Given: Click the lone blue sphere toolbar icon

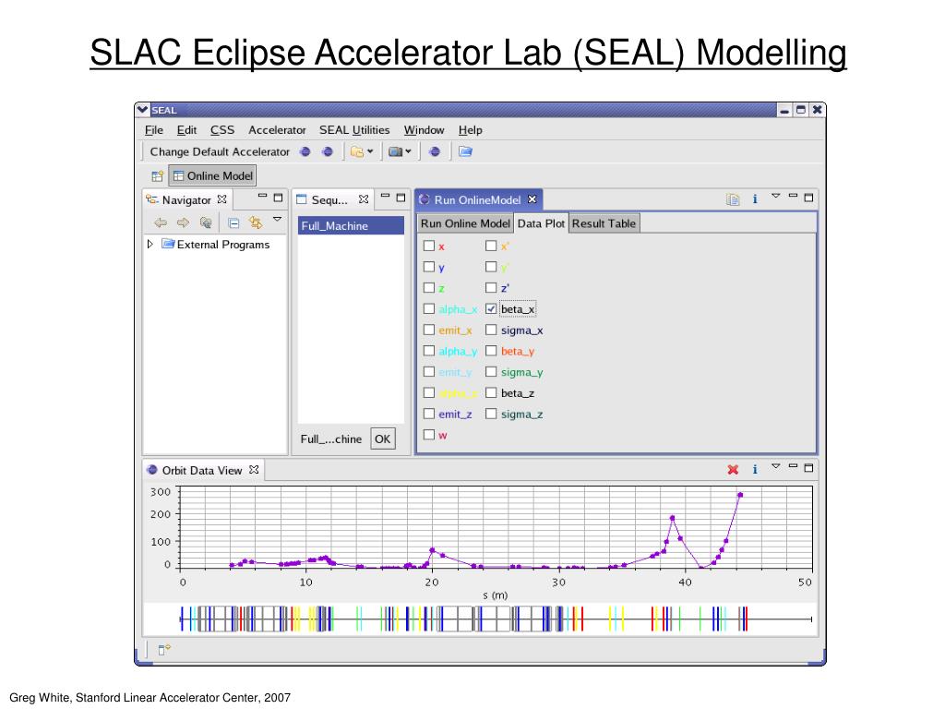Looking at the screenshot, I should pos(435,152).
